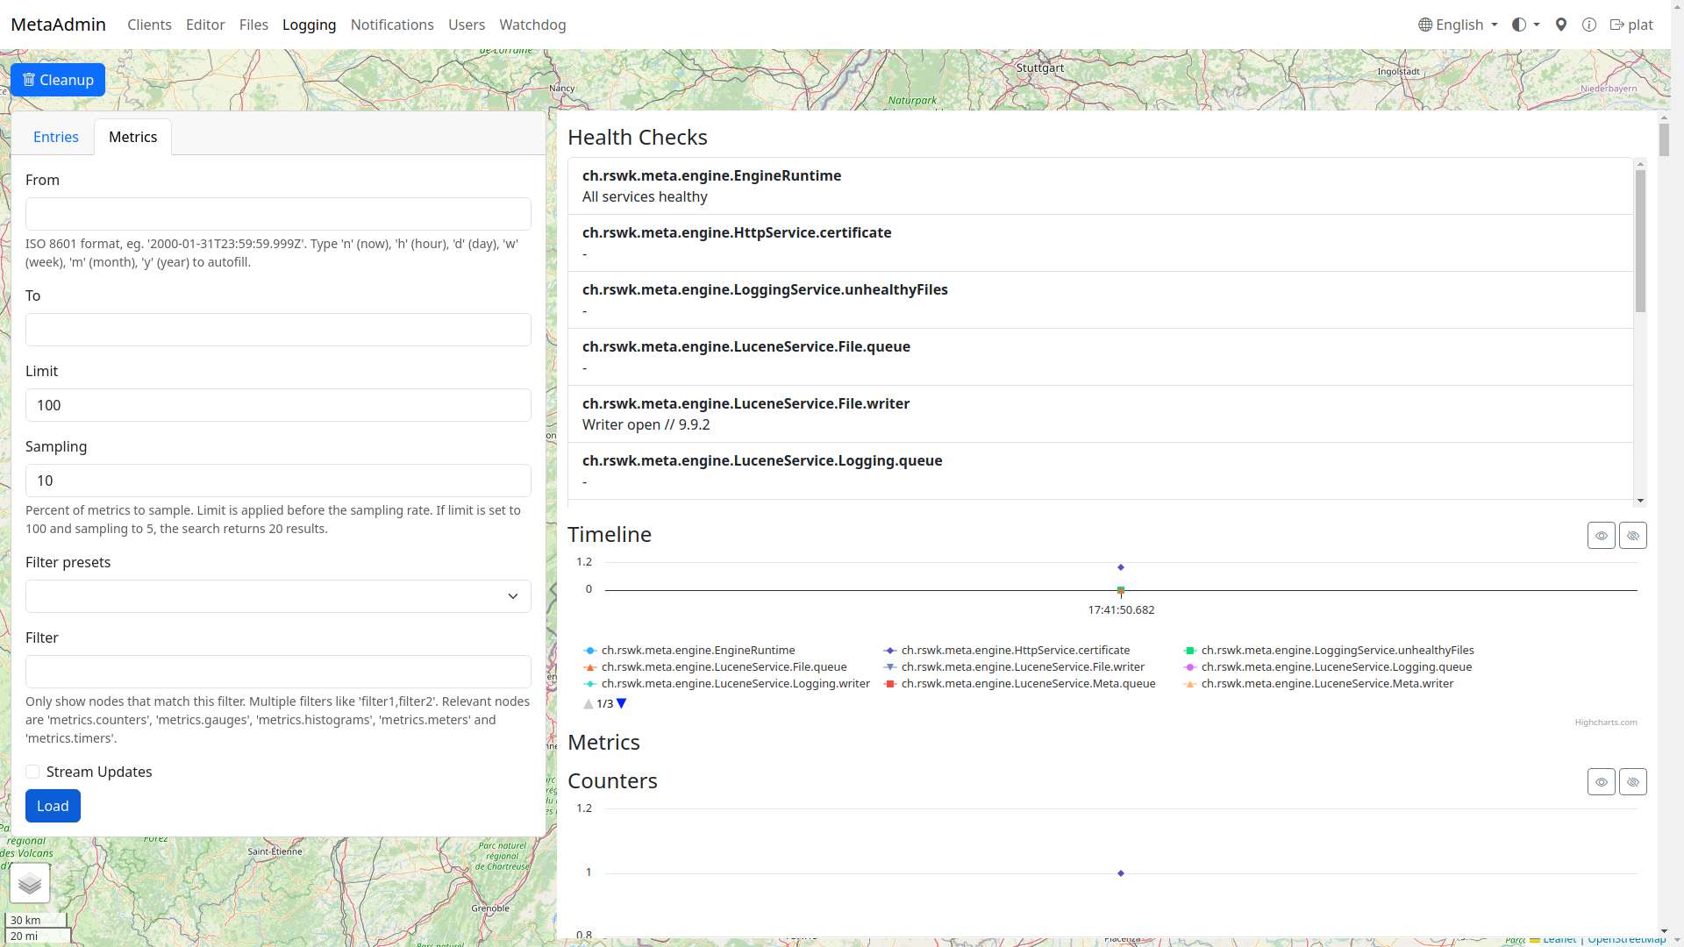Click the Load button
This screenshot has height=947, width=1684.
[53, 805]
